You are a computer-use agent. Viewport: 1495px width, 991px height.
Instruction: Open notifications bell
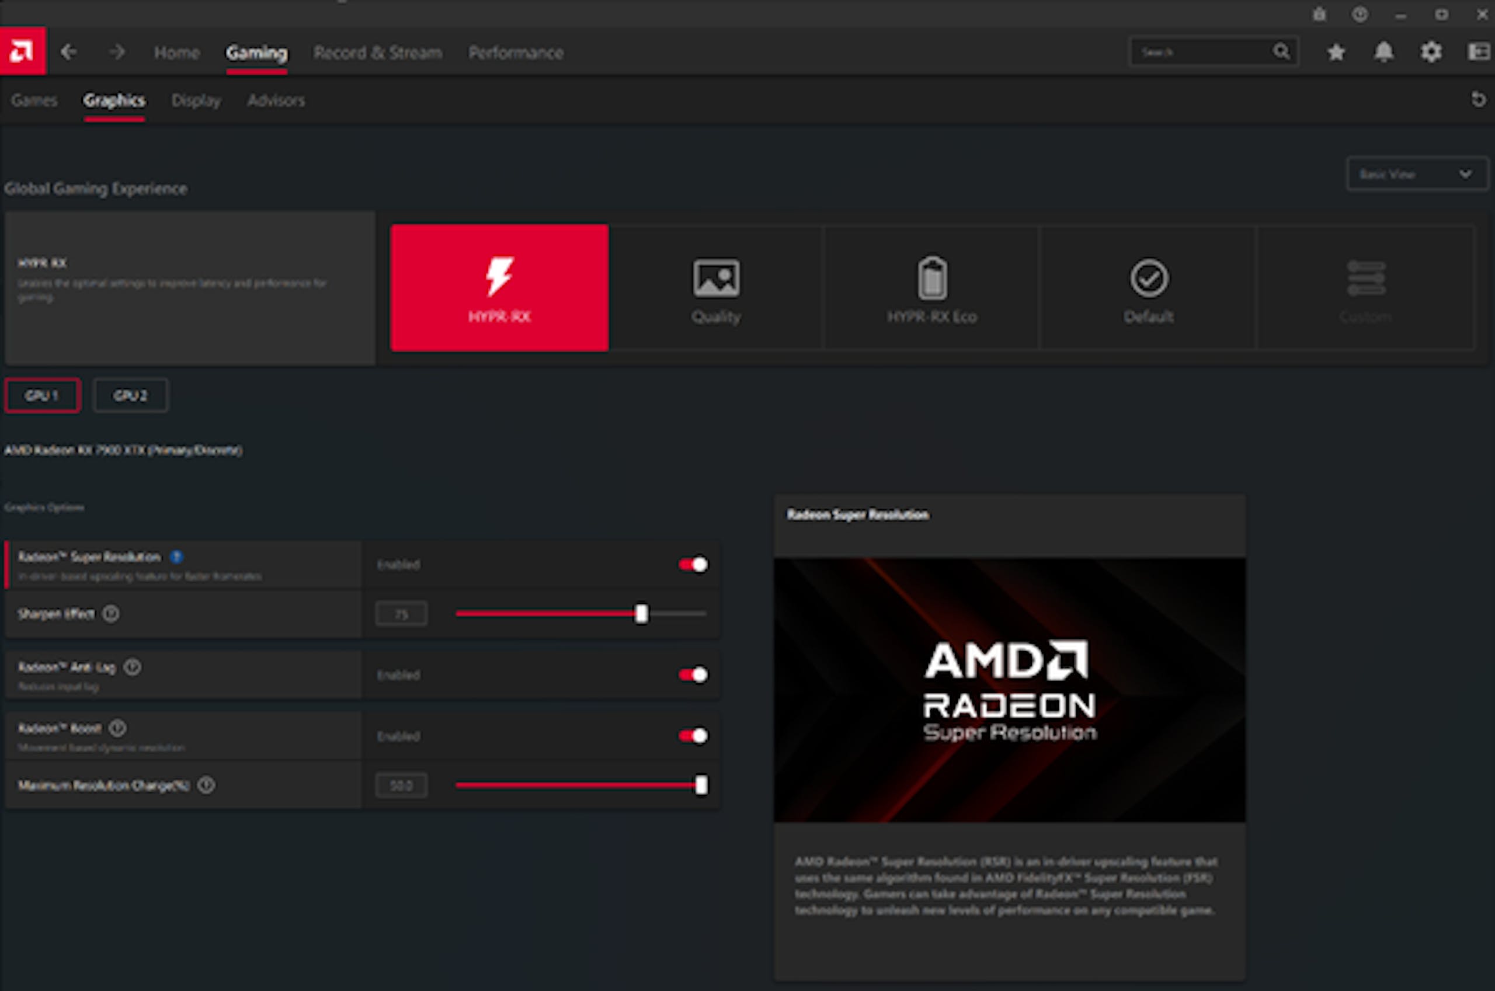point(1384,52)
